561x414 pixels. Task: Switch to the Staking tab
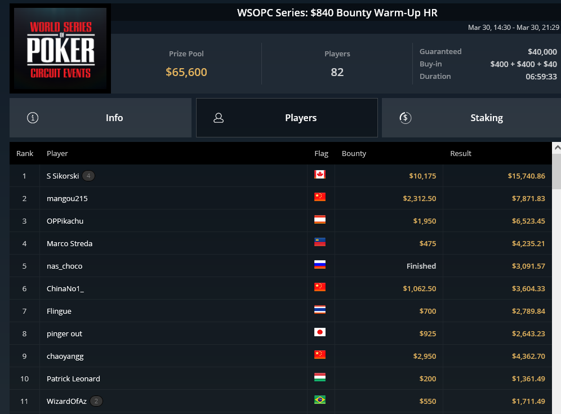[471, 118]
